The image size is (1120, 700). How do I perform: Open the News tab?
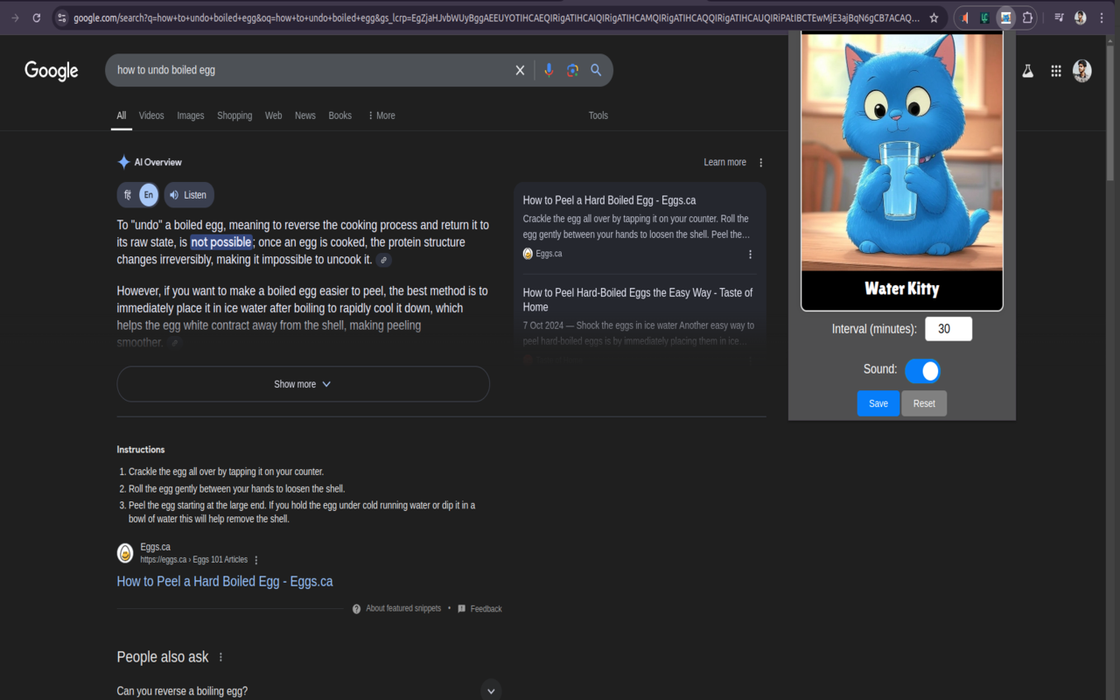tap(304, 115)
